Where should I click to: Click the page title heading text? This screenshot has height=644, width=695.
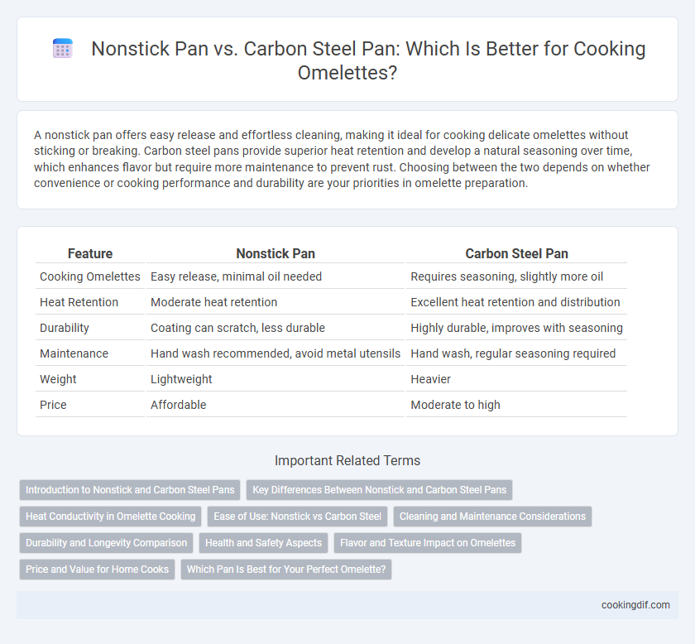(x=368, y=60)
